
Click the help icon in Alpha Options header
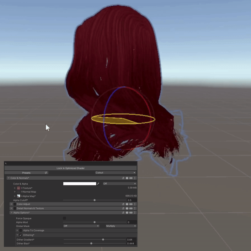tap(127, 213)
